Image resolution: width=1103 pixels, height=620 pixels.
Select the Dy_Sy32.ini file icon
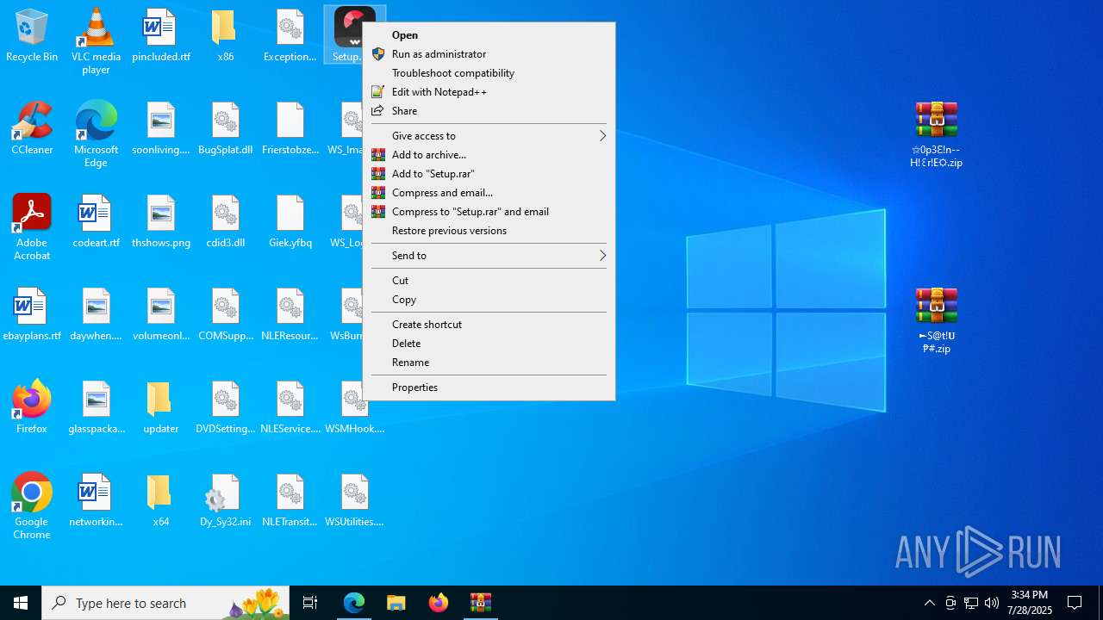[225, 500]
